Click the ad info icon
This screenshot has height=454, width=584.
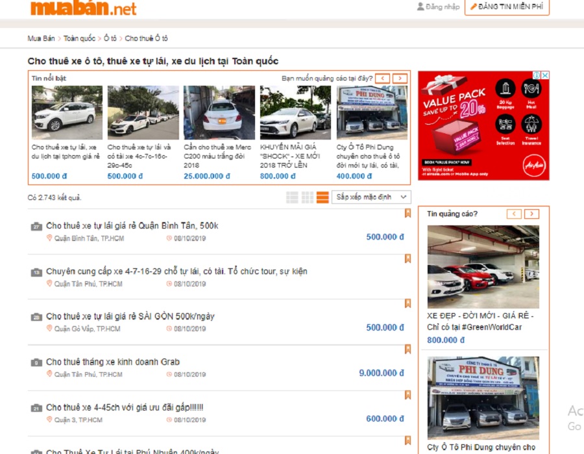537,75
